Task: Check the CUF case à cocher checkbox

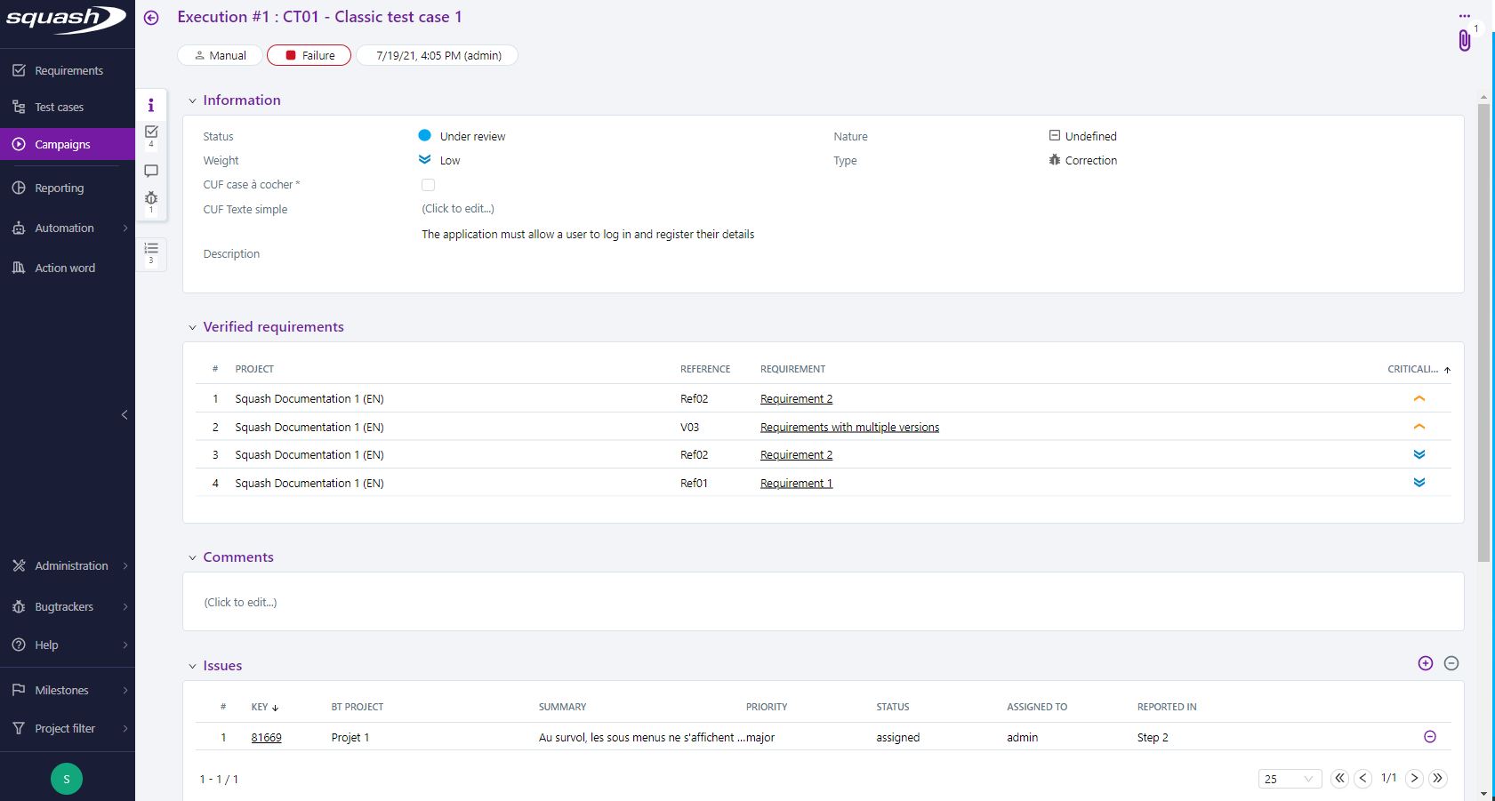Action: click(x=428, y=184)
